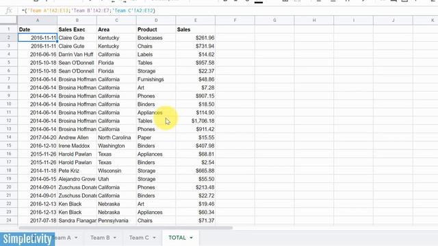The width and height of the screenshot is (438, 246).
Task: Click the Darrin Van Huff cell
Action: point(77,55)
